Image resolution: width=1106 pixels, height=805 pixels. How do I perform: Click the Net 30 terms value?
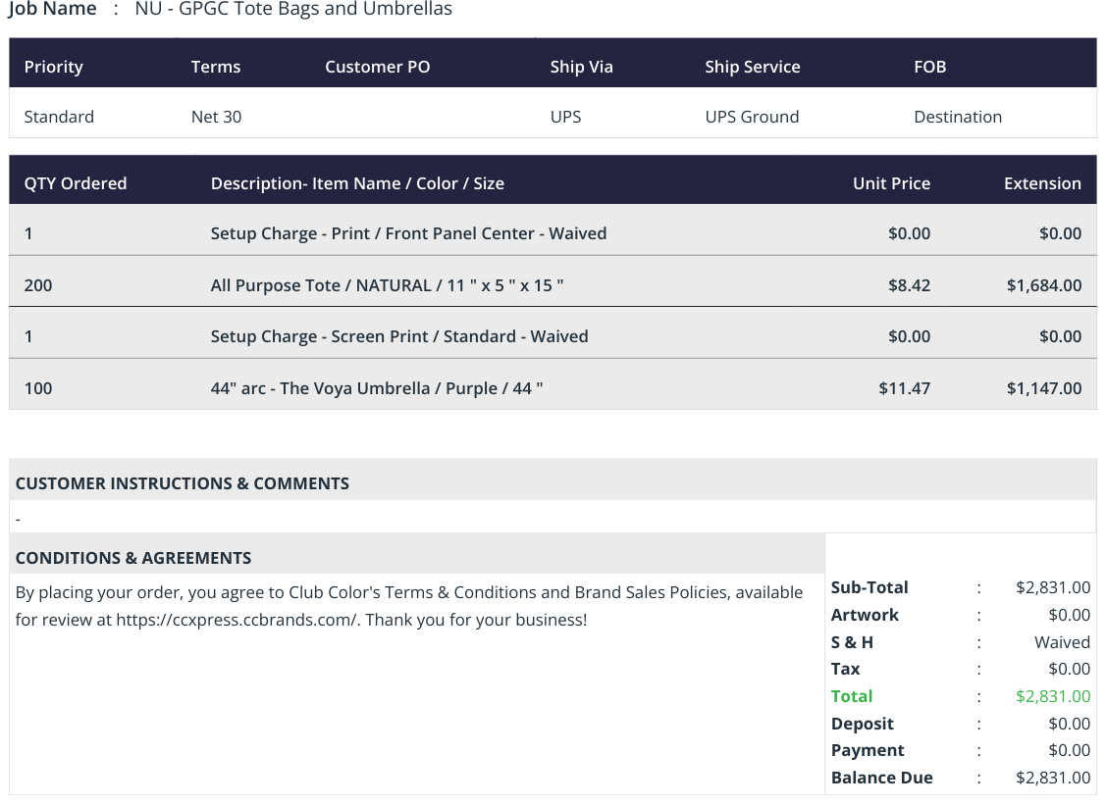tap(217, 117)
